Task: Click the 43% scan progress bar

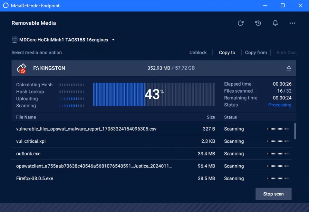Action: (154, 94)
